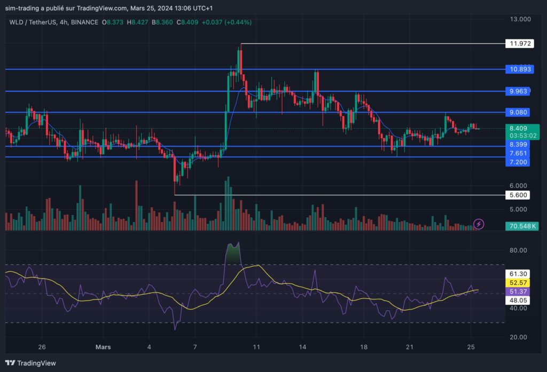Select the Mars label on the time axis

click(x=103, y=347)
